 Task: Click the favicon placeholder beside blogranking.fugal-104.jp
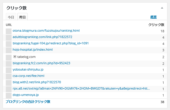[9, 44]
